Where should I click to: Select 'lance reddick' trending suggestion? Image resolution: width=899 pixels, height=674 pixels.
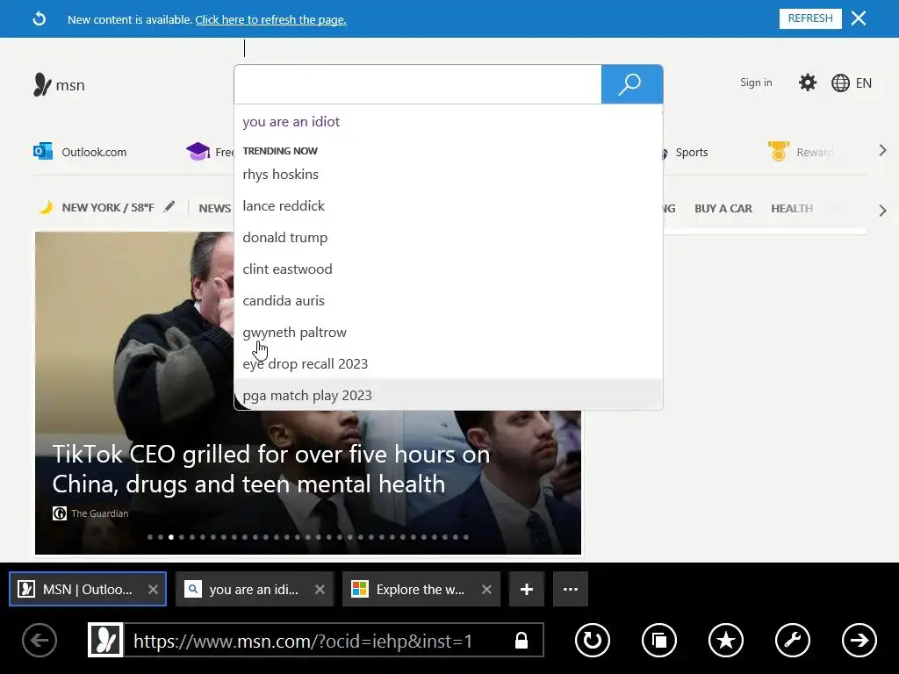(x=448, y=205)
